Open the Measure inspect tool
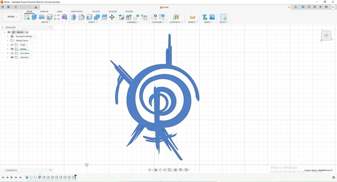The width and height of the screenshot is (337, 182). click(192, 17)
